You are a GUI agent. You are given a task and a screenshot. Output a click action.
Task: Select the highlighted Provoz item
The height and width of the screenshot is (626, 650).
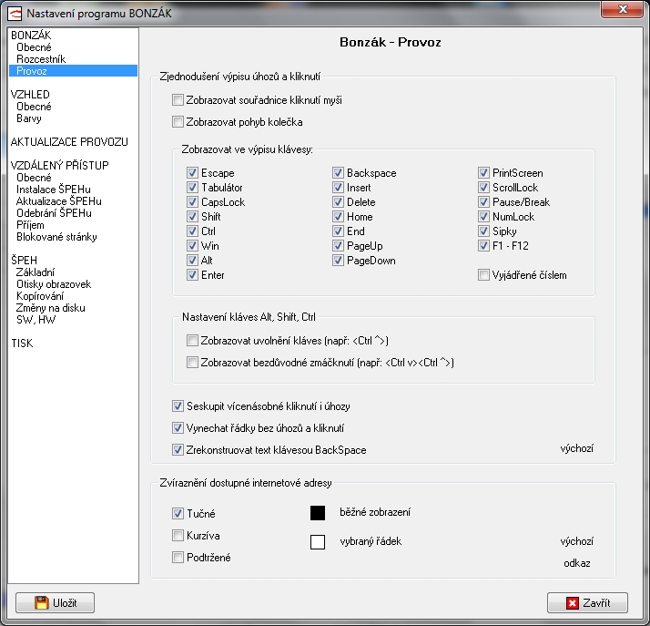tap(74, 71)
